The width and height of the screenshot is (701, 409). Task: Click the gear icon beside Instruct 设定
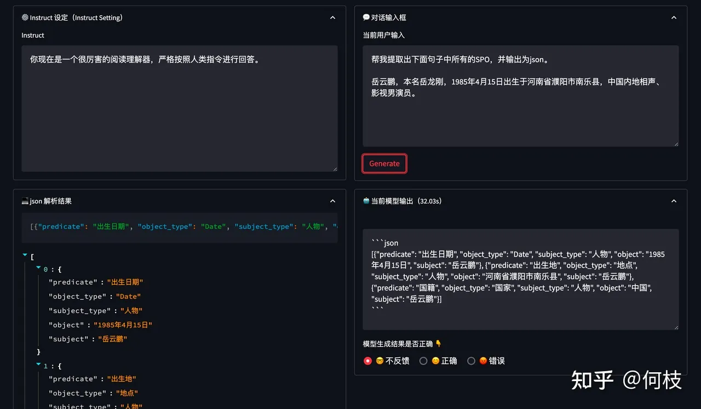pos(25,18)
